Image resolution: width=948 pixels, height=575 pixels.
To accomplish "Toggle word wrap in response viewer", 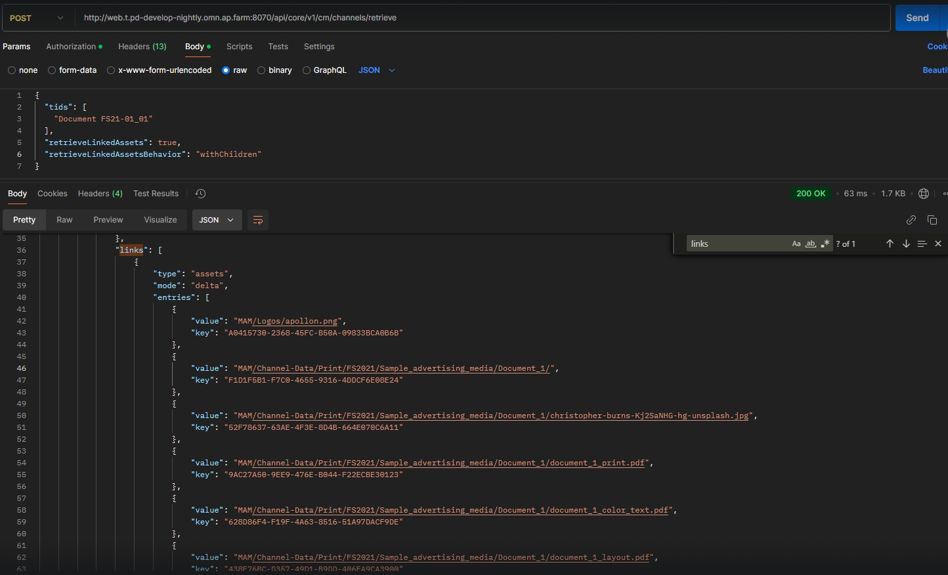I will 258,220.
